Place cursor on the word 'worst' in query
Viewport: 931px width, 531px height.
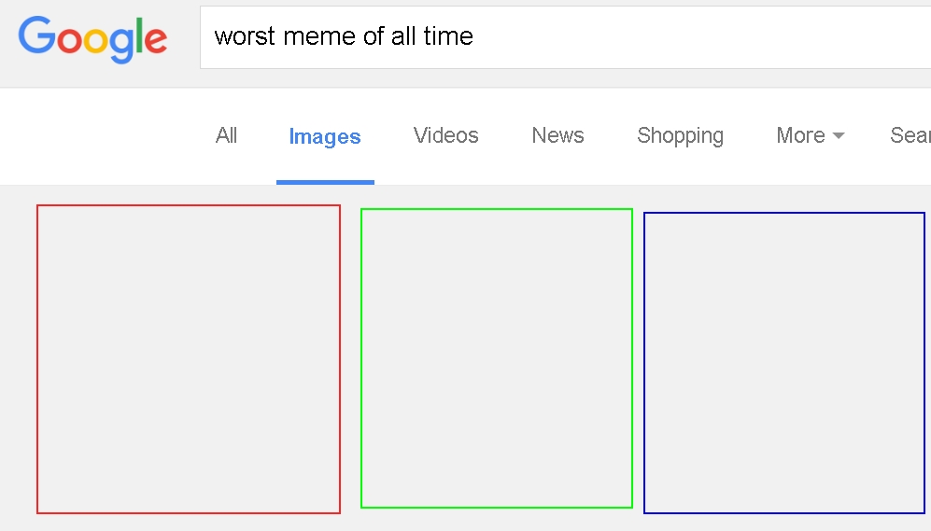[245, 36]
